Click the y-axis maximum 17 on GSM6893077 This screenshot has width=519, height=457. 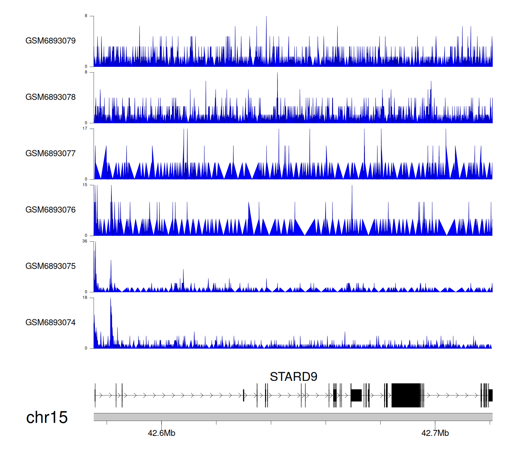pos(85,128)
